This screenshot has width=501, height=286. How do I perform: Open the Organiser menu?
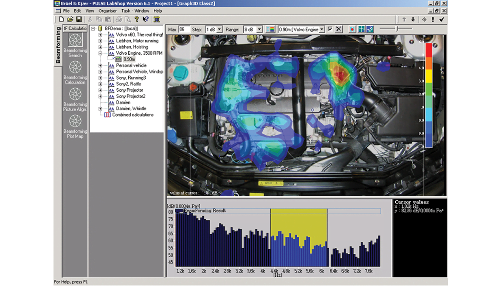tap(107, 11)
